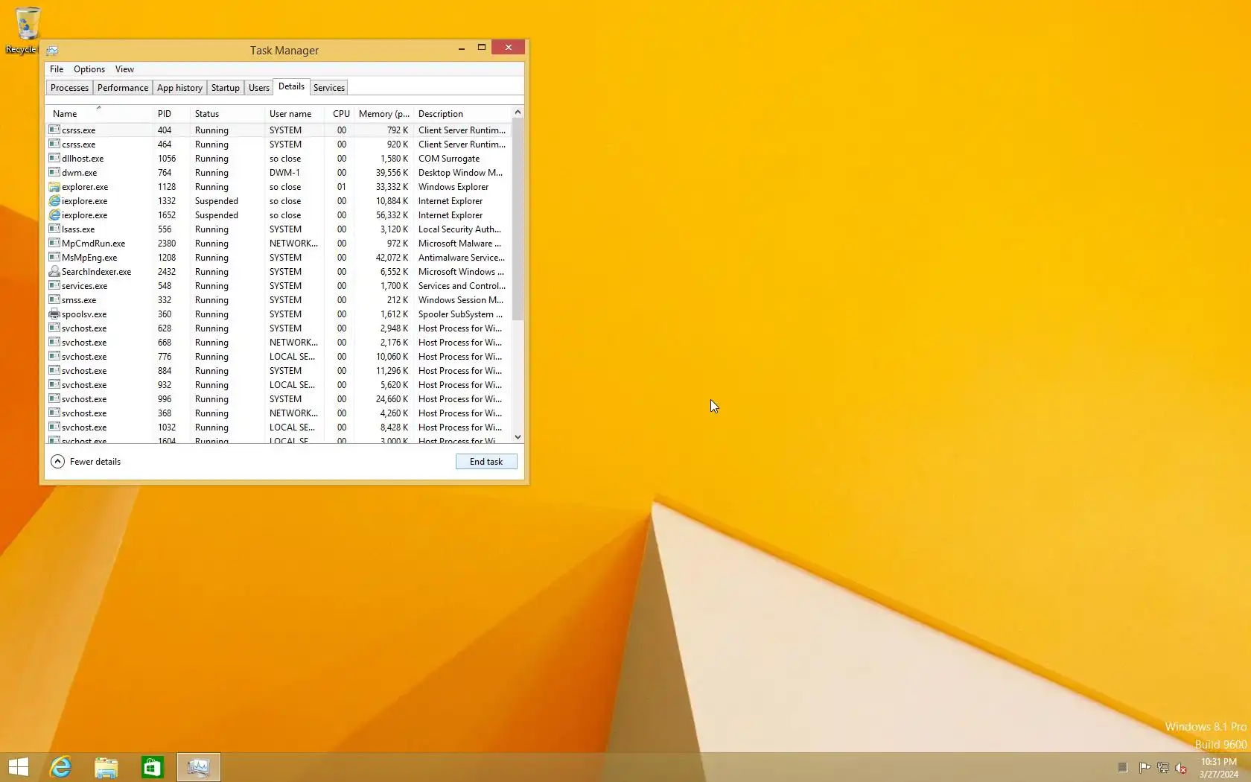
Task: Click the 39,556 K memory value
Action: coord(392,173)
